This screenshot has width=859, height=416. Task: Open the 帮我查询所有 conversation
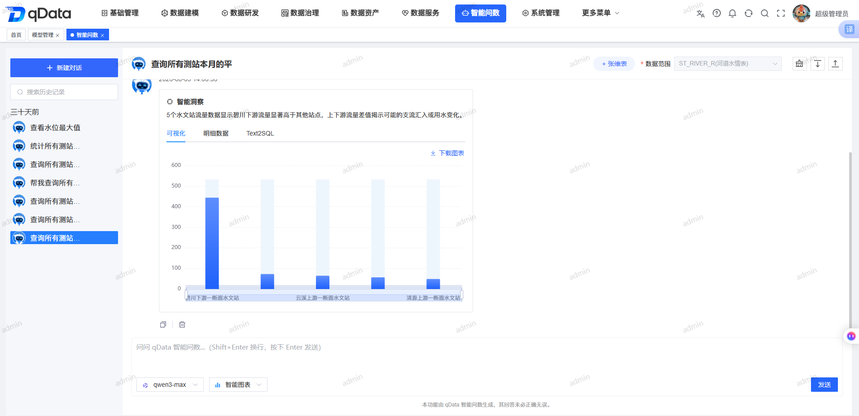(64, 183)
